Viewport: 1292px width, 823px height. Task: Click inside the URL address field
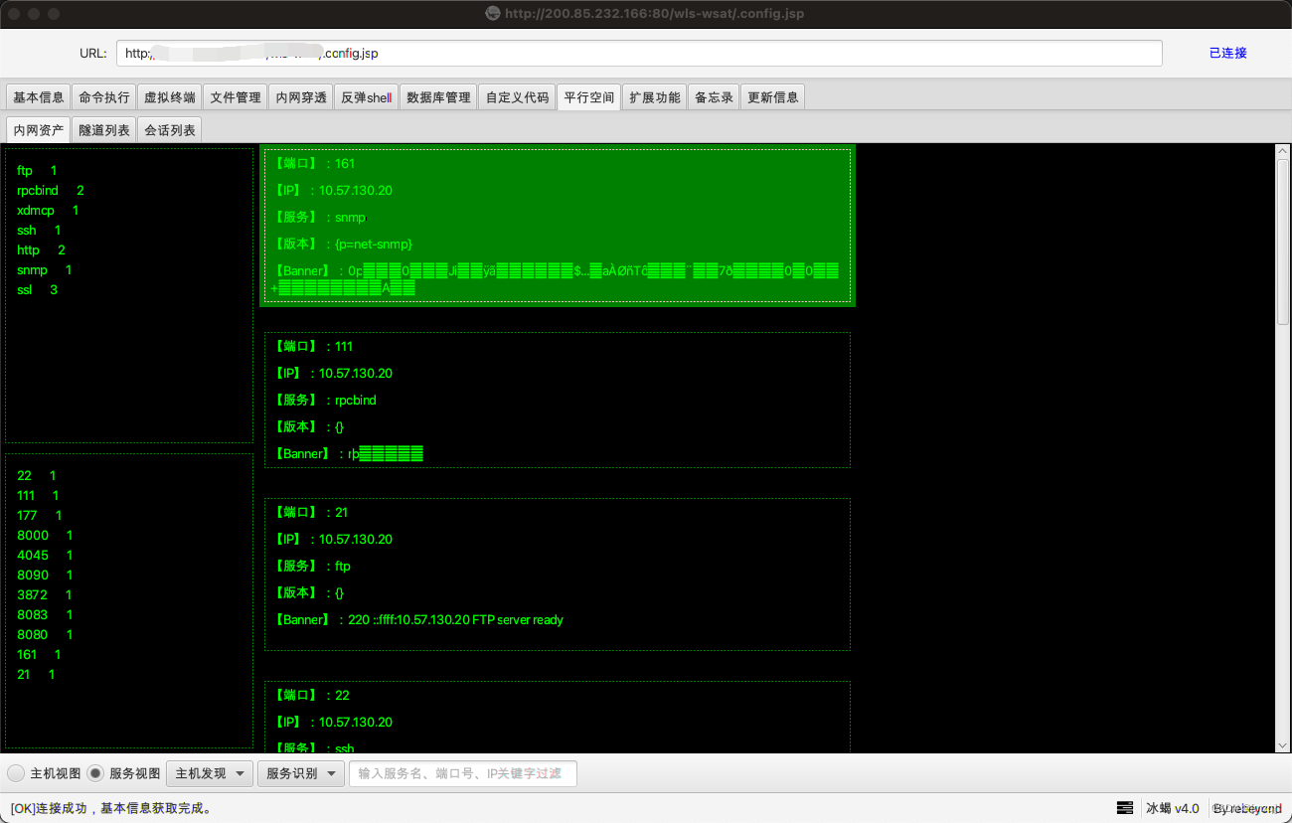point(639,53)
